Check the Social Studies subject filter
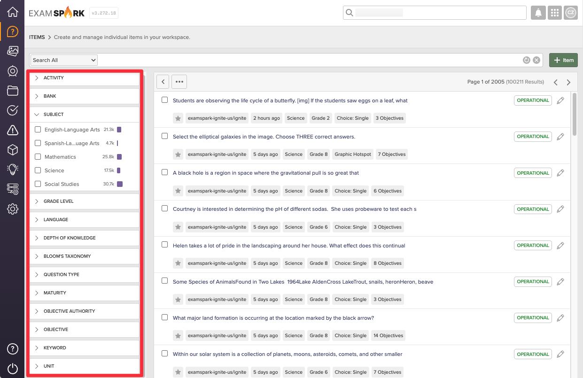Viewport: 583px width, 378px height. pyautogui.click(x=38, y=184)
